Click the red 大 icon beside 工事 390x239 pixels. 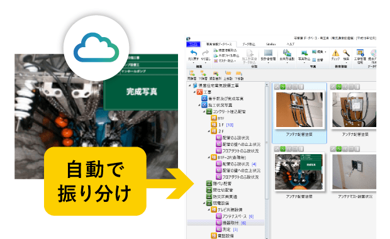(x=199, y=92)
